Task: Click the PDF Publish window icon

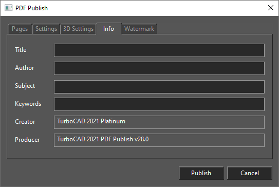Action: tap(8, 8)
